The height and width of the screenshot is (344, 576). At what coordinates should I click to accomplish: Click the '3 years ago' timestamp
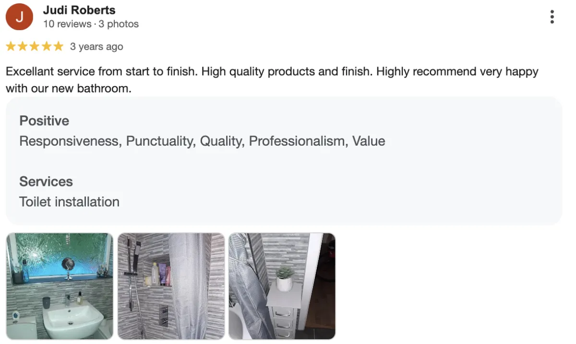(x=96, y=46)
